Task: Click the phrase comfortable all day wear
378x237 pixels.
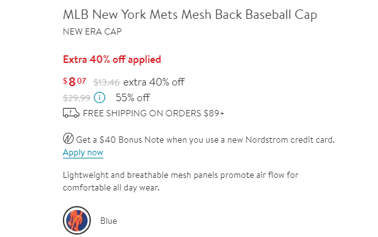Action: [111, 187]
